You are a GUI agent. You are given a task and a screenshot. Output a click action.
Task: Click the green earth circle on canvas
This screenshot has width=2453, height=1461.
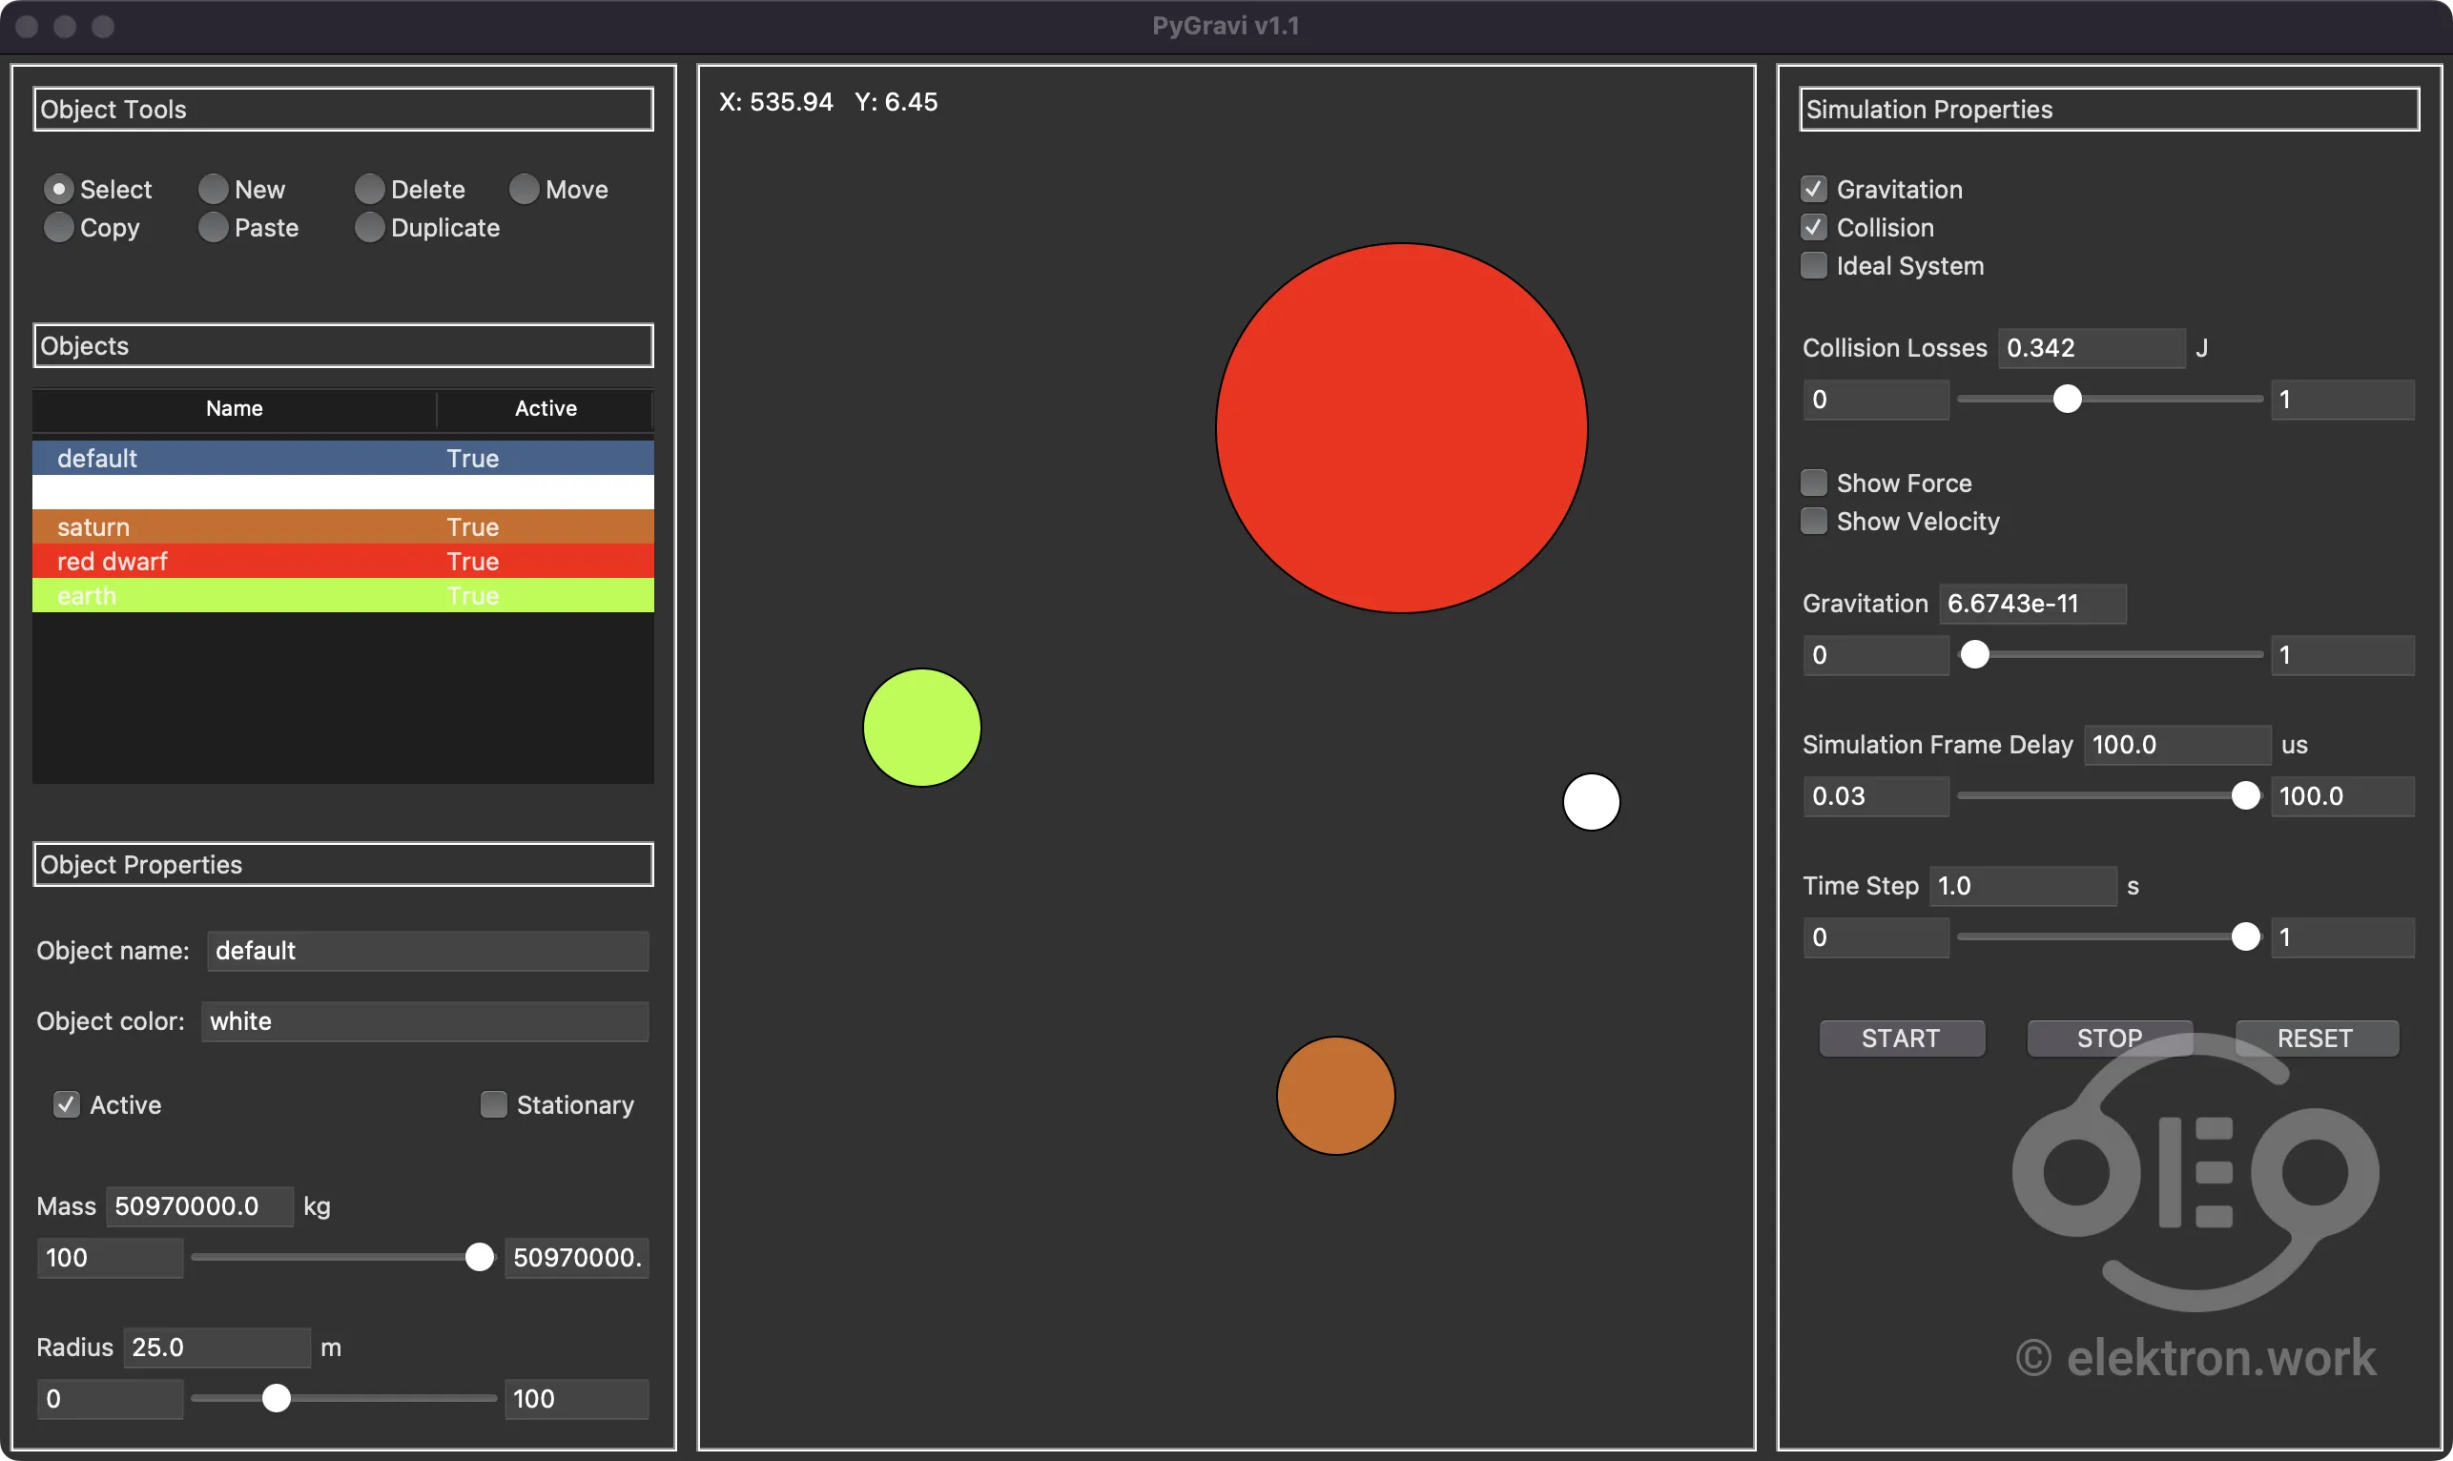[922, 728]
